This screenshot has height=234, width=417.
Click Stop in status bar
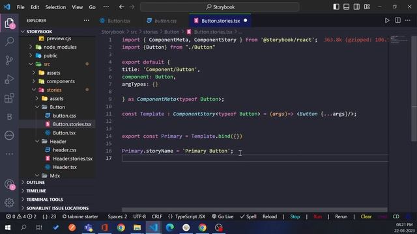tap(295, 216)
